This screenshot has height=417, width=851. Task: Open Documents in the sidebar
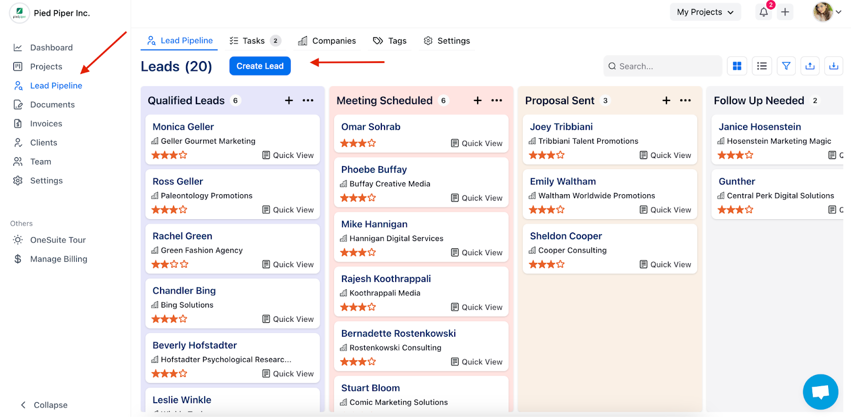point(52,105)
